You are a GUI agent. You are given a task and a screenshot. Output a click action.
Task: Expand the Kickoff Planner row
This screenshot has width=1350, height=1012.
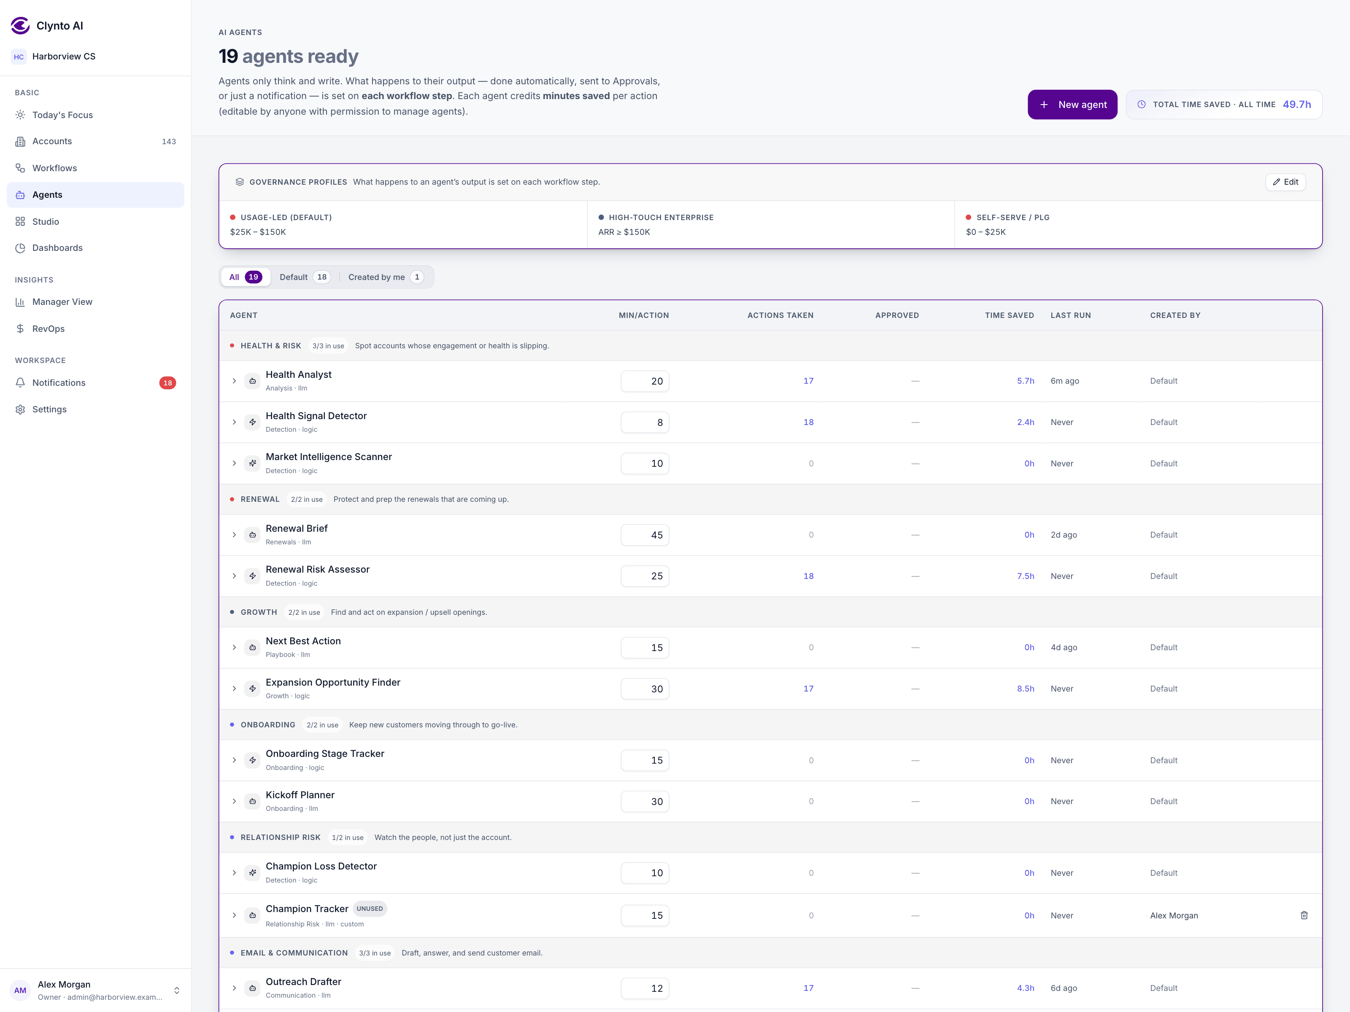coord(235,802)
